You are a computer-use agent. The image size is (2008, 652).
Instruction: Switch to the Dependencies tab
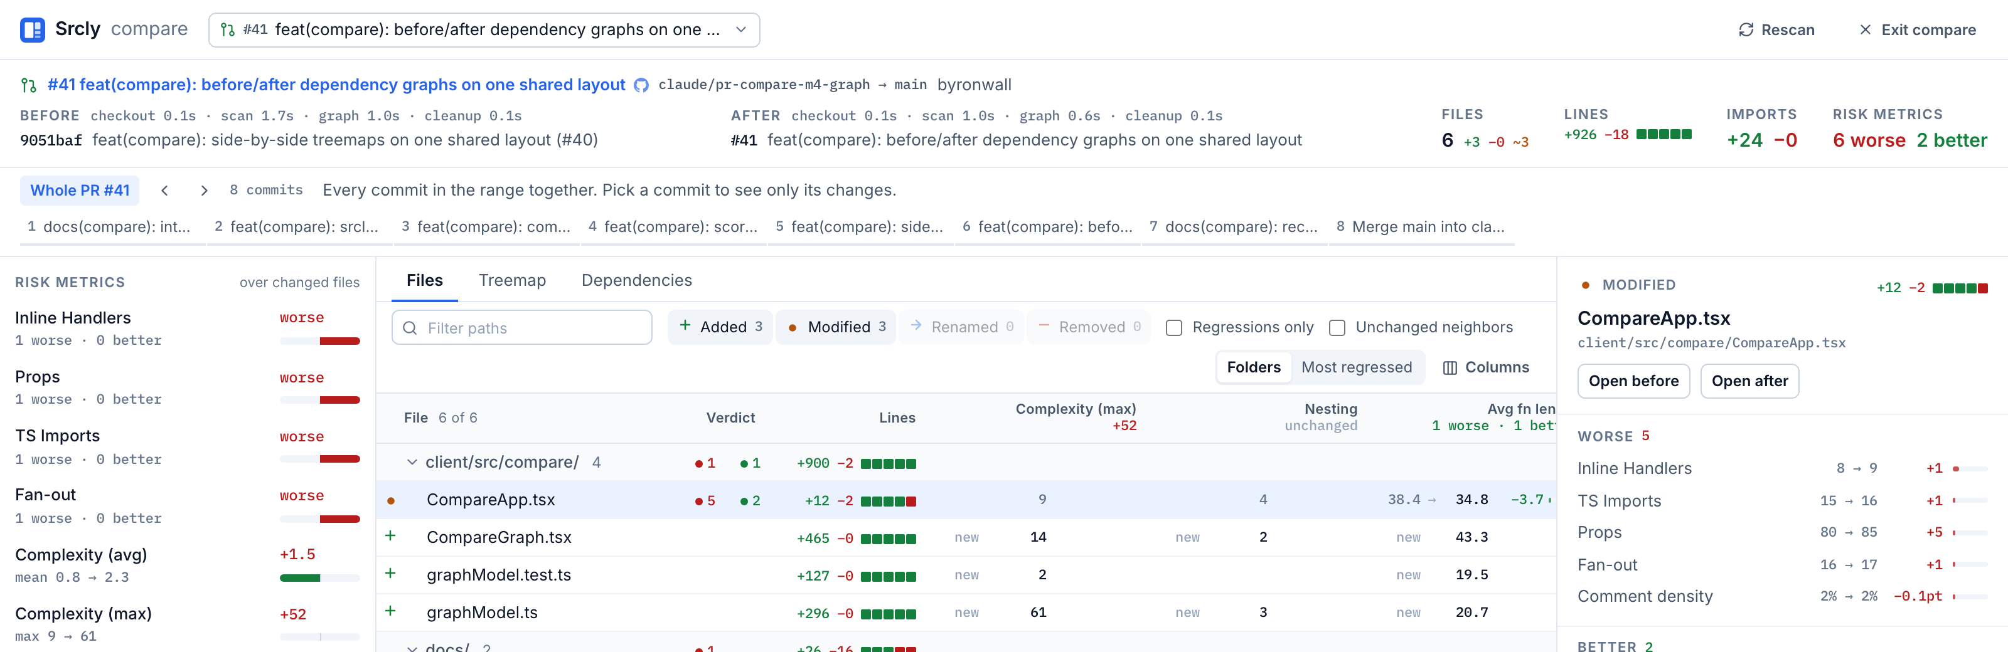click(636, 280)
